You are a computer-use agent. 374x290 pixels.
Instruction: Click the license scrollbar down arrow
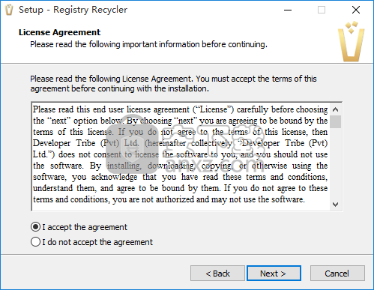[x=336, y=205]
